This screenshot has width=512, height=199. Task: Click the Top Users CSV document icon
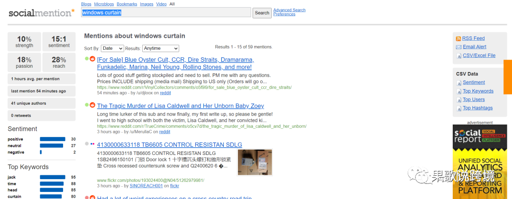click(459, 100)
